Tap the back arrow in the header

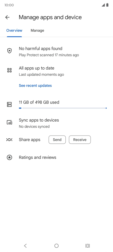point(7,17)
